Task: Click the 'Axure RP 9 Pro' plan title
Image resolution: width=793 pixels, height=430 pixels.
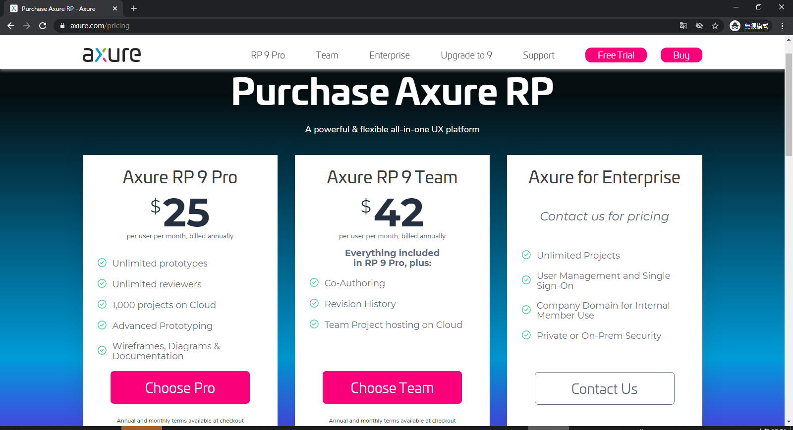Action: click(180, 177)
